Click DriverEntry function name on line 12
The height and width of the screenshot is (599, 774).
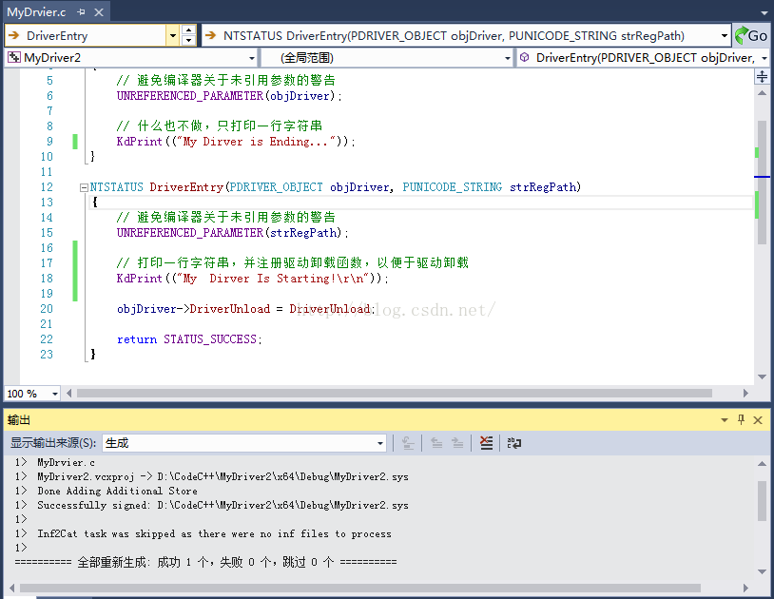pos(186,187)
